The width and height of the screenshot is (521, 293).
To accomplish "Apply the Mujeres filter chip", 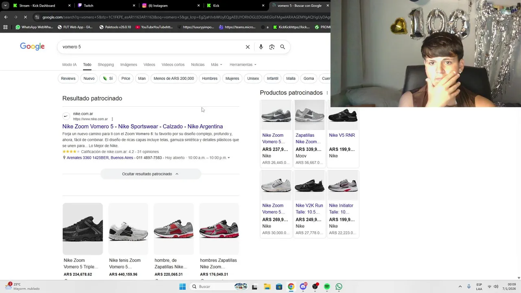I will pyautogui.click(x=232, y=79).
